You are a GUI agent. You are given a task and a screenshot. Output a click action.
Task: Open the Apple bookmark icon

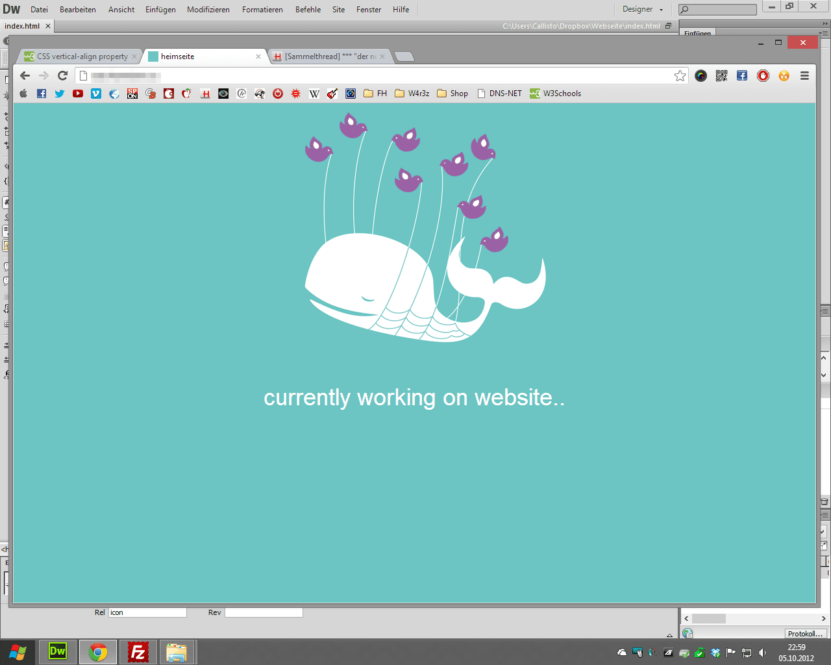[x=23, y=94]
